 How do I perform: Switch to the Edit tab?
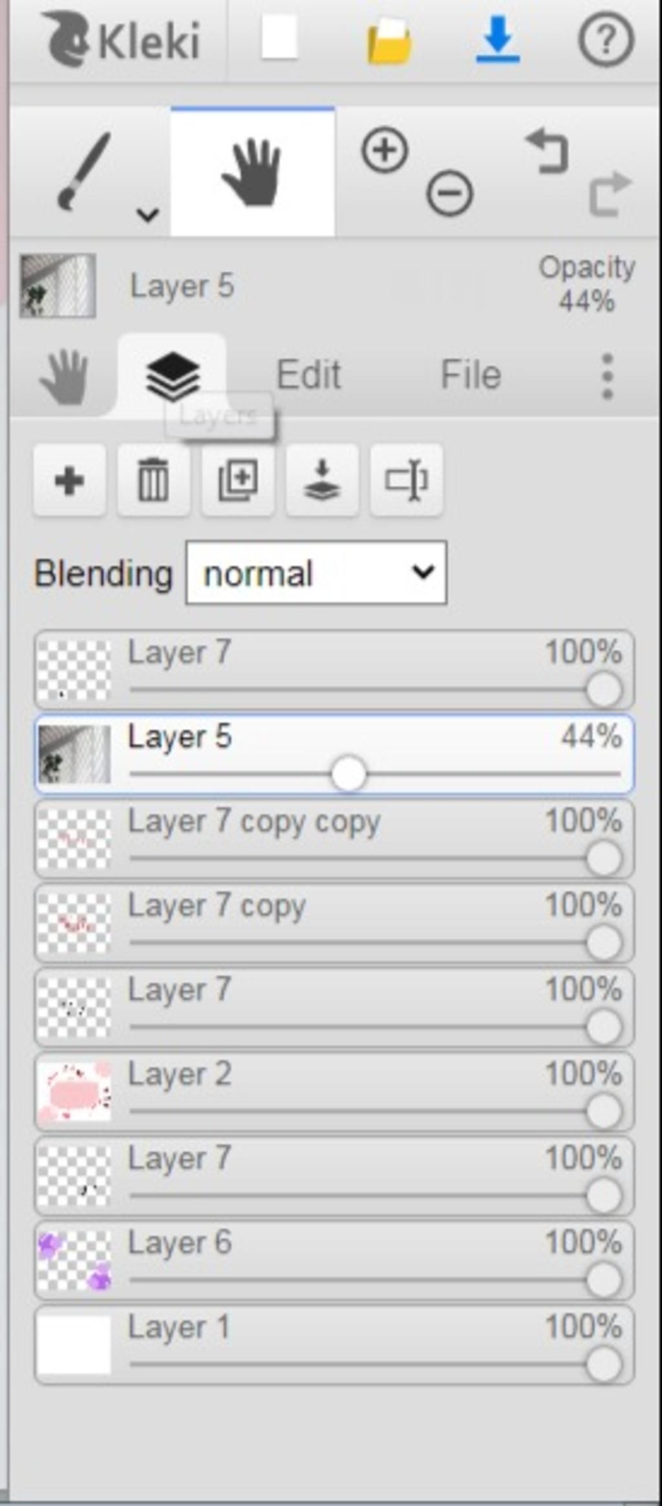tap(308, 375)
